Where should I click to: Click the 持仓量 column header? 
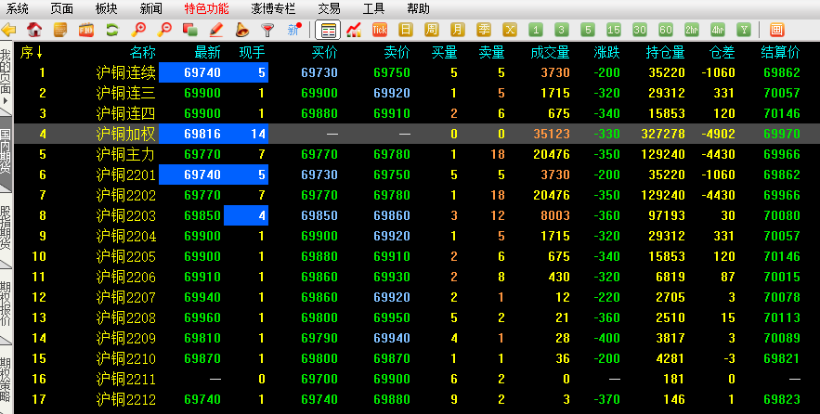(665, 52)
